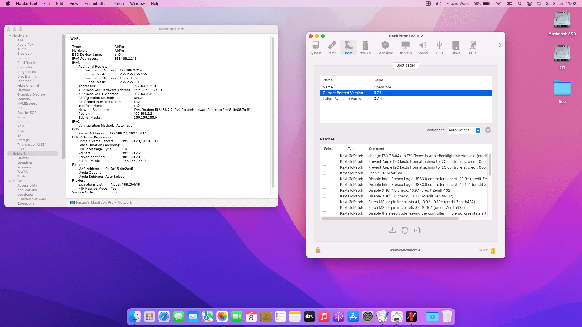Open the Doc folder on desktop
Image resolution: width=582 pixels, height=327 pixels.
click(x=562, y=92)
